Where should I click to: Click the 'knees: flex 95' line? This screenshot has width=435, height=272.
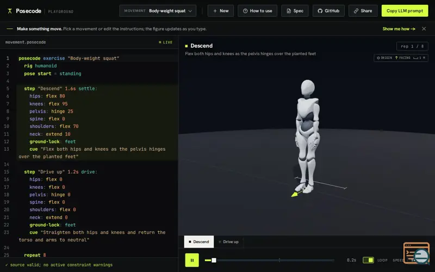tap(48, 104)
